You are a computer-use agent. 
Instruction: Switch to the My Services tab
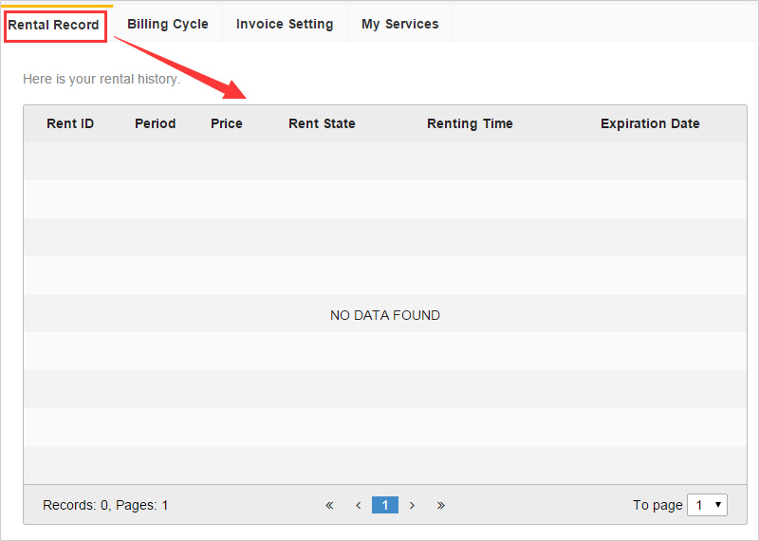point(399,25)
